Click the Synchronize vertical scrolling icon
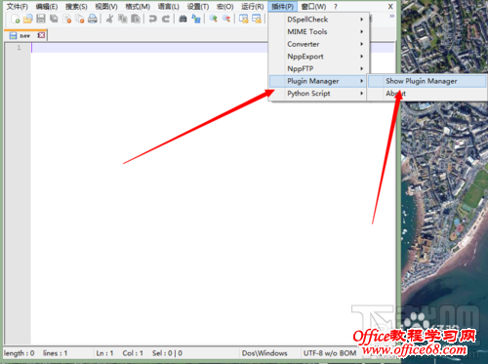This screenshot has height=364, width=488. click(x=244, y=19)
